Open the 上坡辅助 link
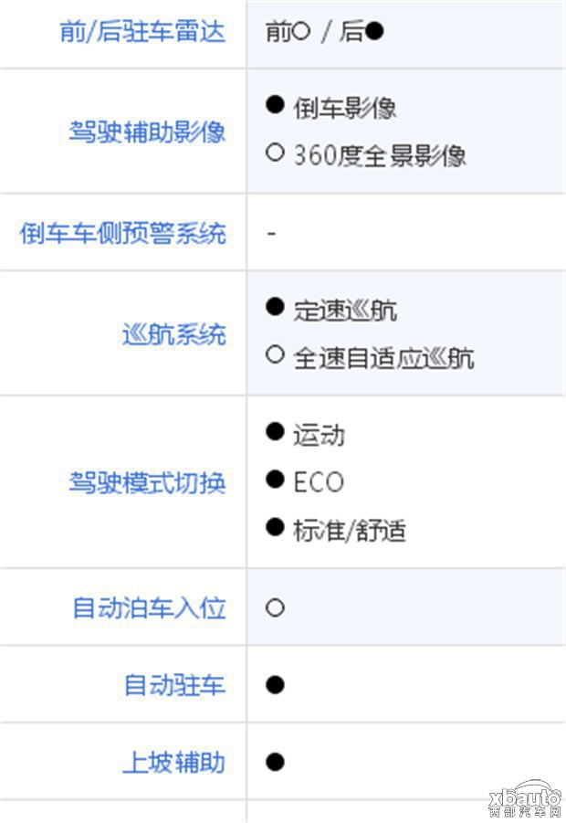This screenshot has height=823, width=566. coord(174,762)
